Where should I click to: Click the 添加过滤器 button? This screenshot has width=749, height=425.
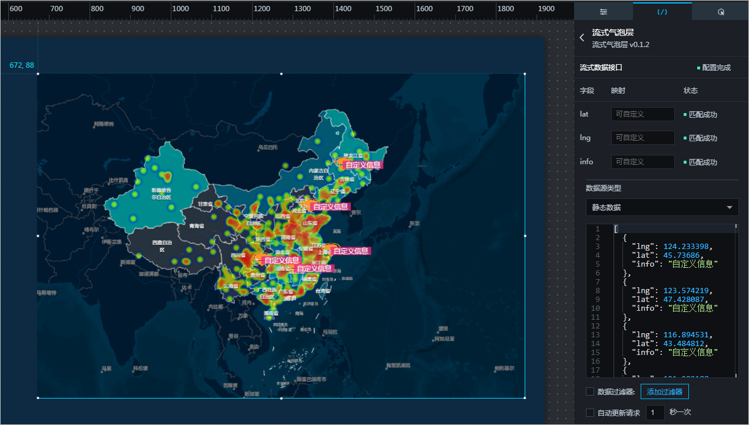[x=664, y=392]
